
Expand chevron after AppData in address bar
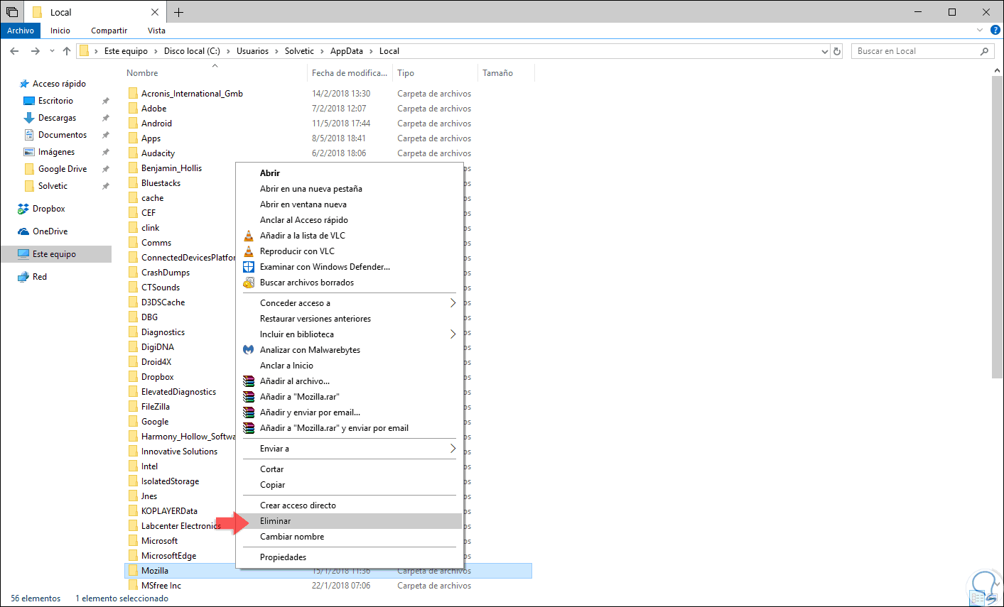point(372,51)
